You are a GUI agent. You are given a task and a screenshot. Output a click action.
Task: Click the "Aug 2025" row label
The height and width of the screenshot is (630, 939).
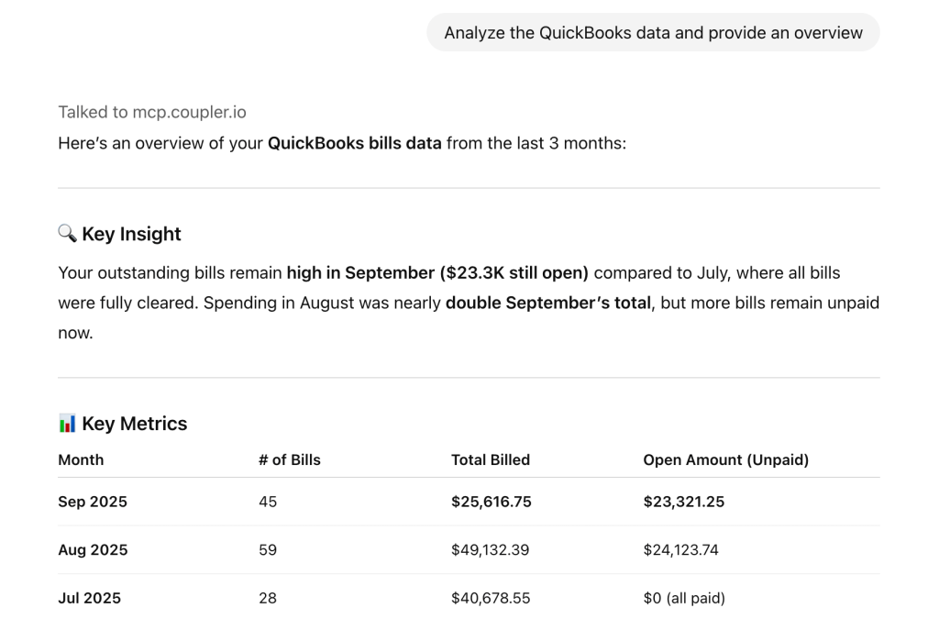pyautogui.click(x=93, y=550)
